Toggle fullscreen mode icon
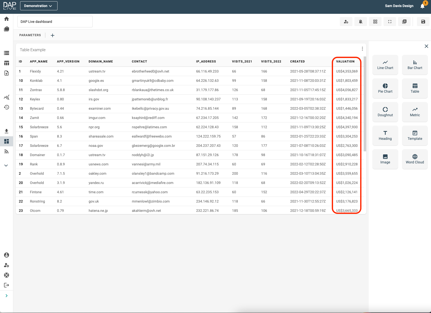 [x=390, y=22]
